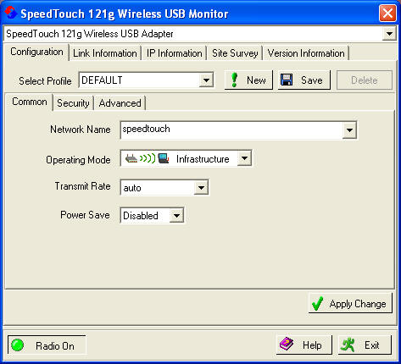Image resolution: width=401 pixels, height=364 pixels.
Task: Open the Network Name dropdown arrow
Action: coord(349,130)
